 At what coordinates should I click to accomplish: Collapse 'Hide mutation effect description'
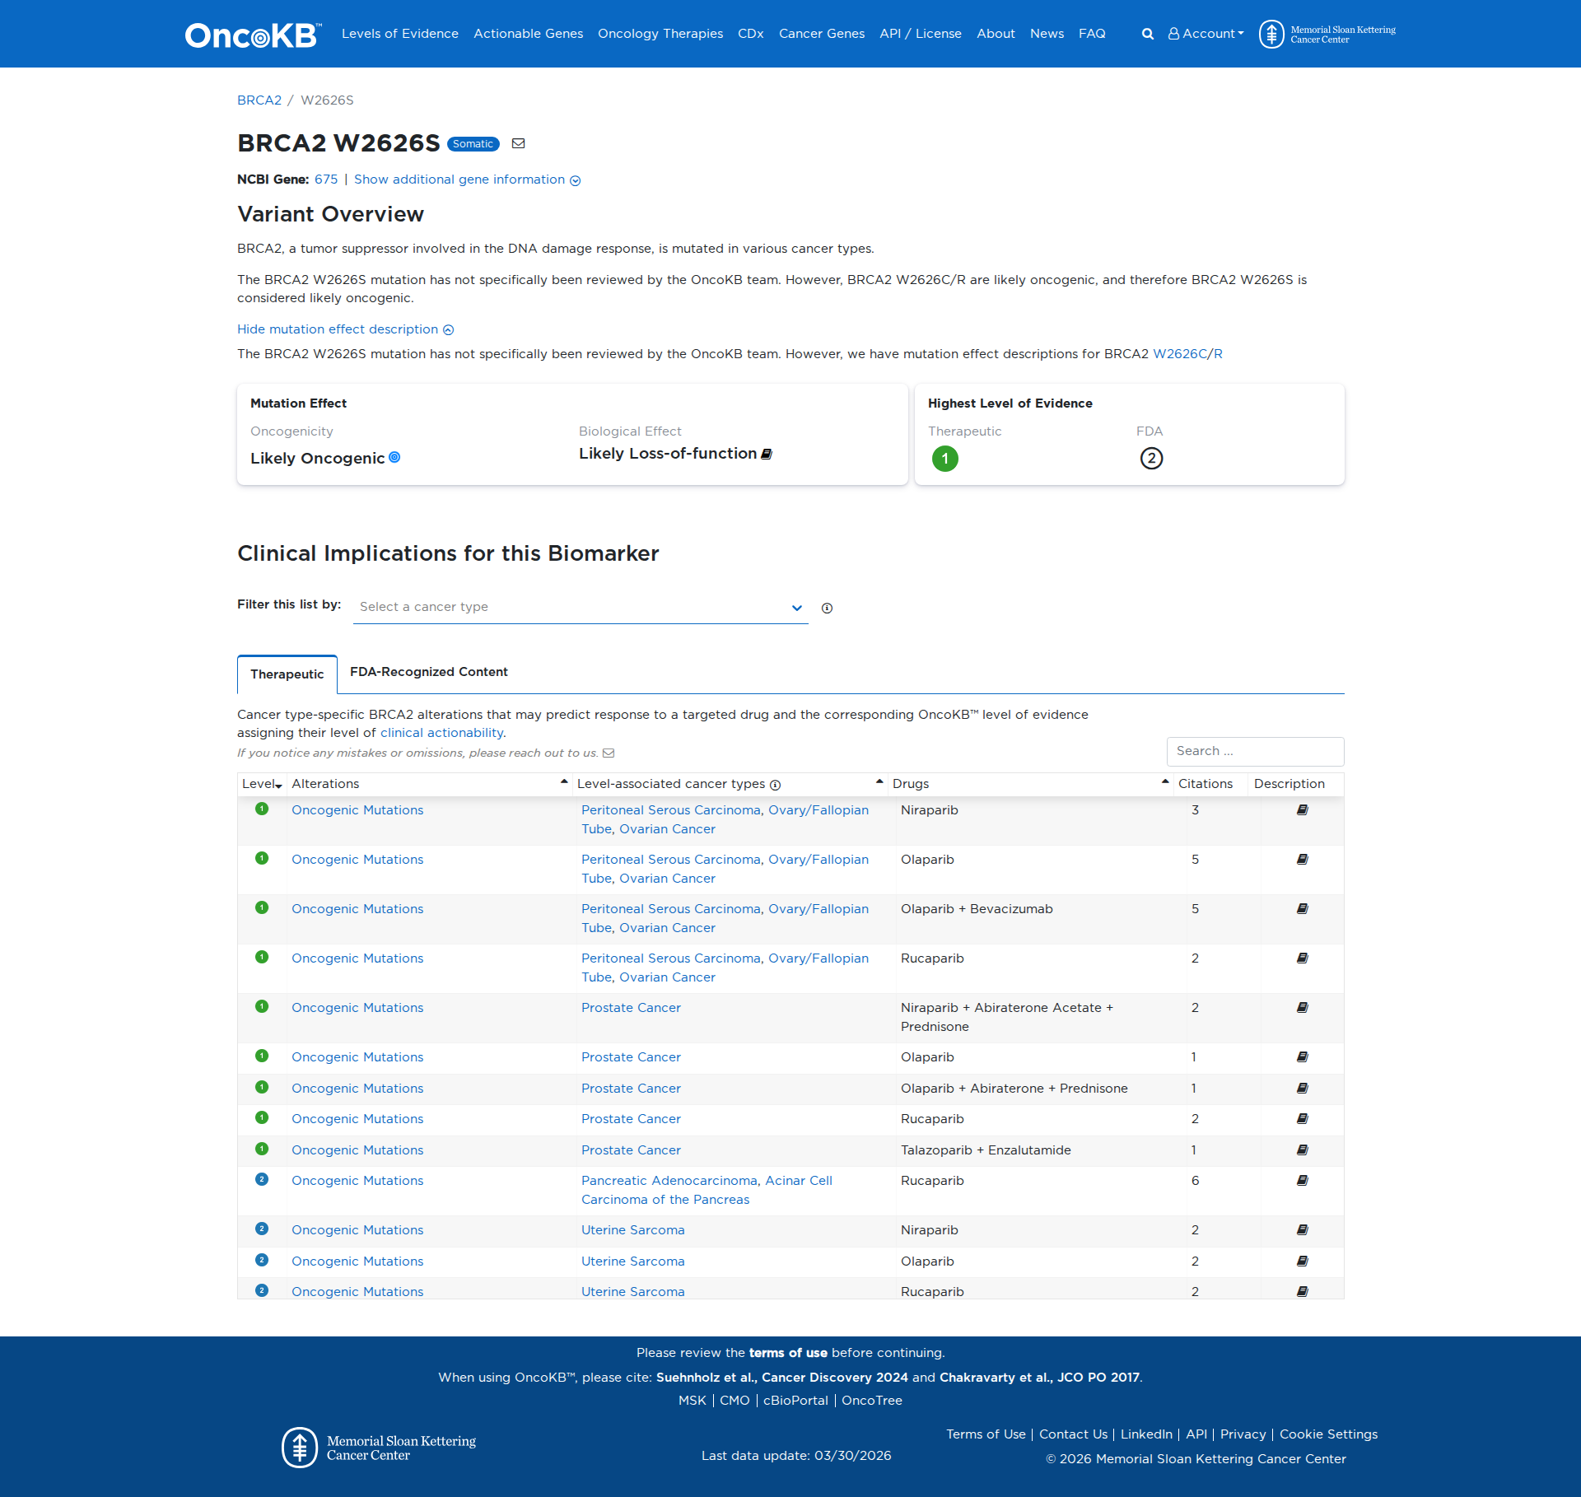[343, 329]
